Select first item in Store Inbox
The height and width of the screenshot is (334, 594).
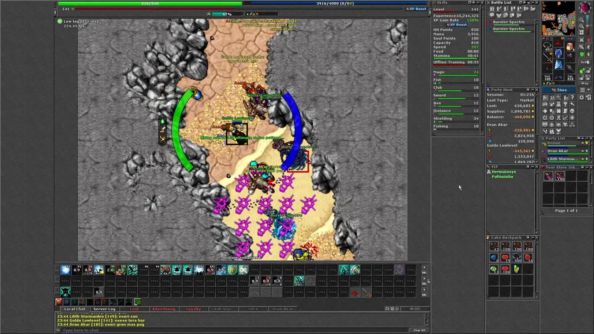point(549,176)
